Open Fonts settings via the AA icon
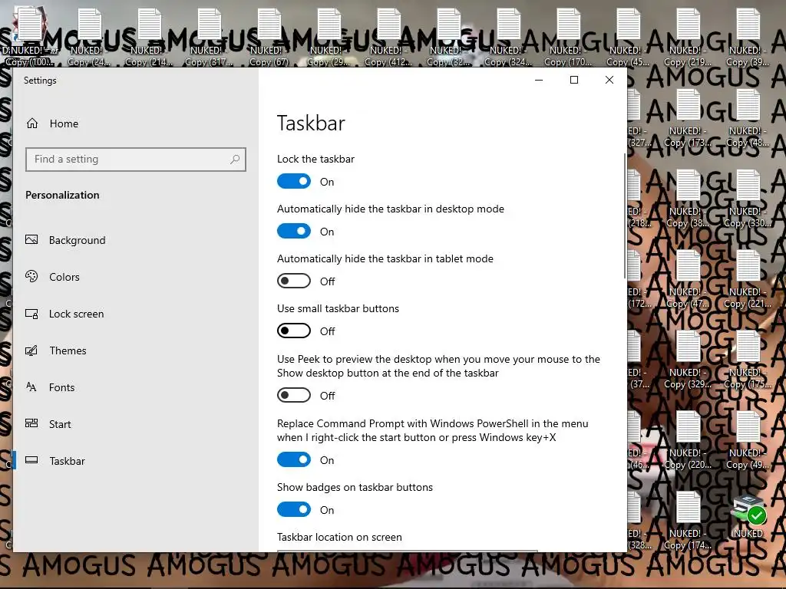The width and height of the screenshot is (786, 589). pos(31,387)
